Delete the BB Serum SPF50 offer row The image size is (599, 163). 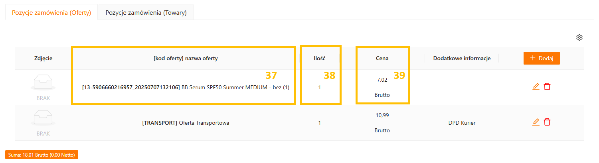click(x=547, y=86)
